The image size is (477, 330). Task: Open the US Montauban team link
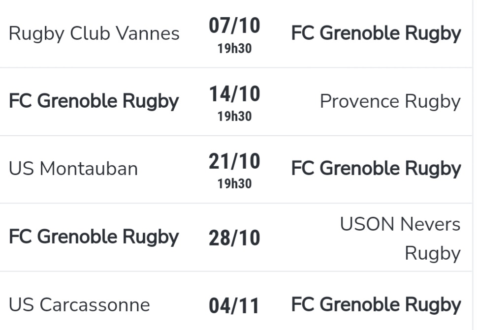coord(73,169)
